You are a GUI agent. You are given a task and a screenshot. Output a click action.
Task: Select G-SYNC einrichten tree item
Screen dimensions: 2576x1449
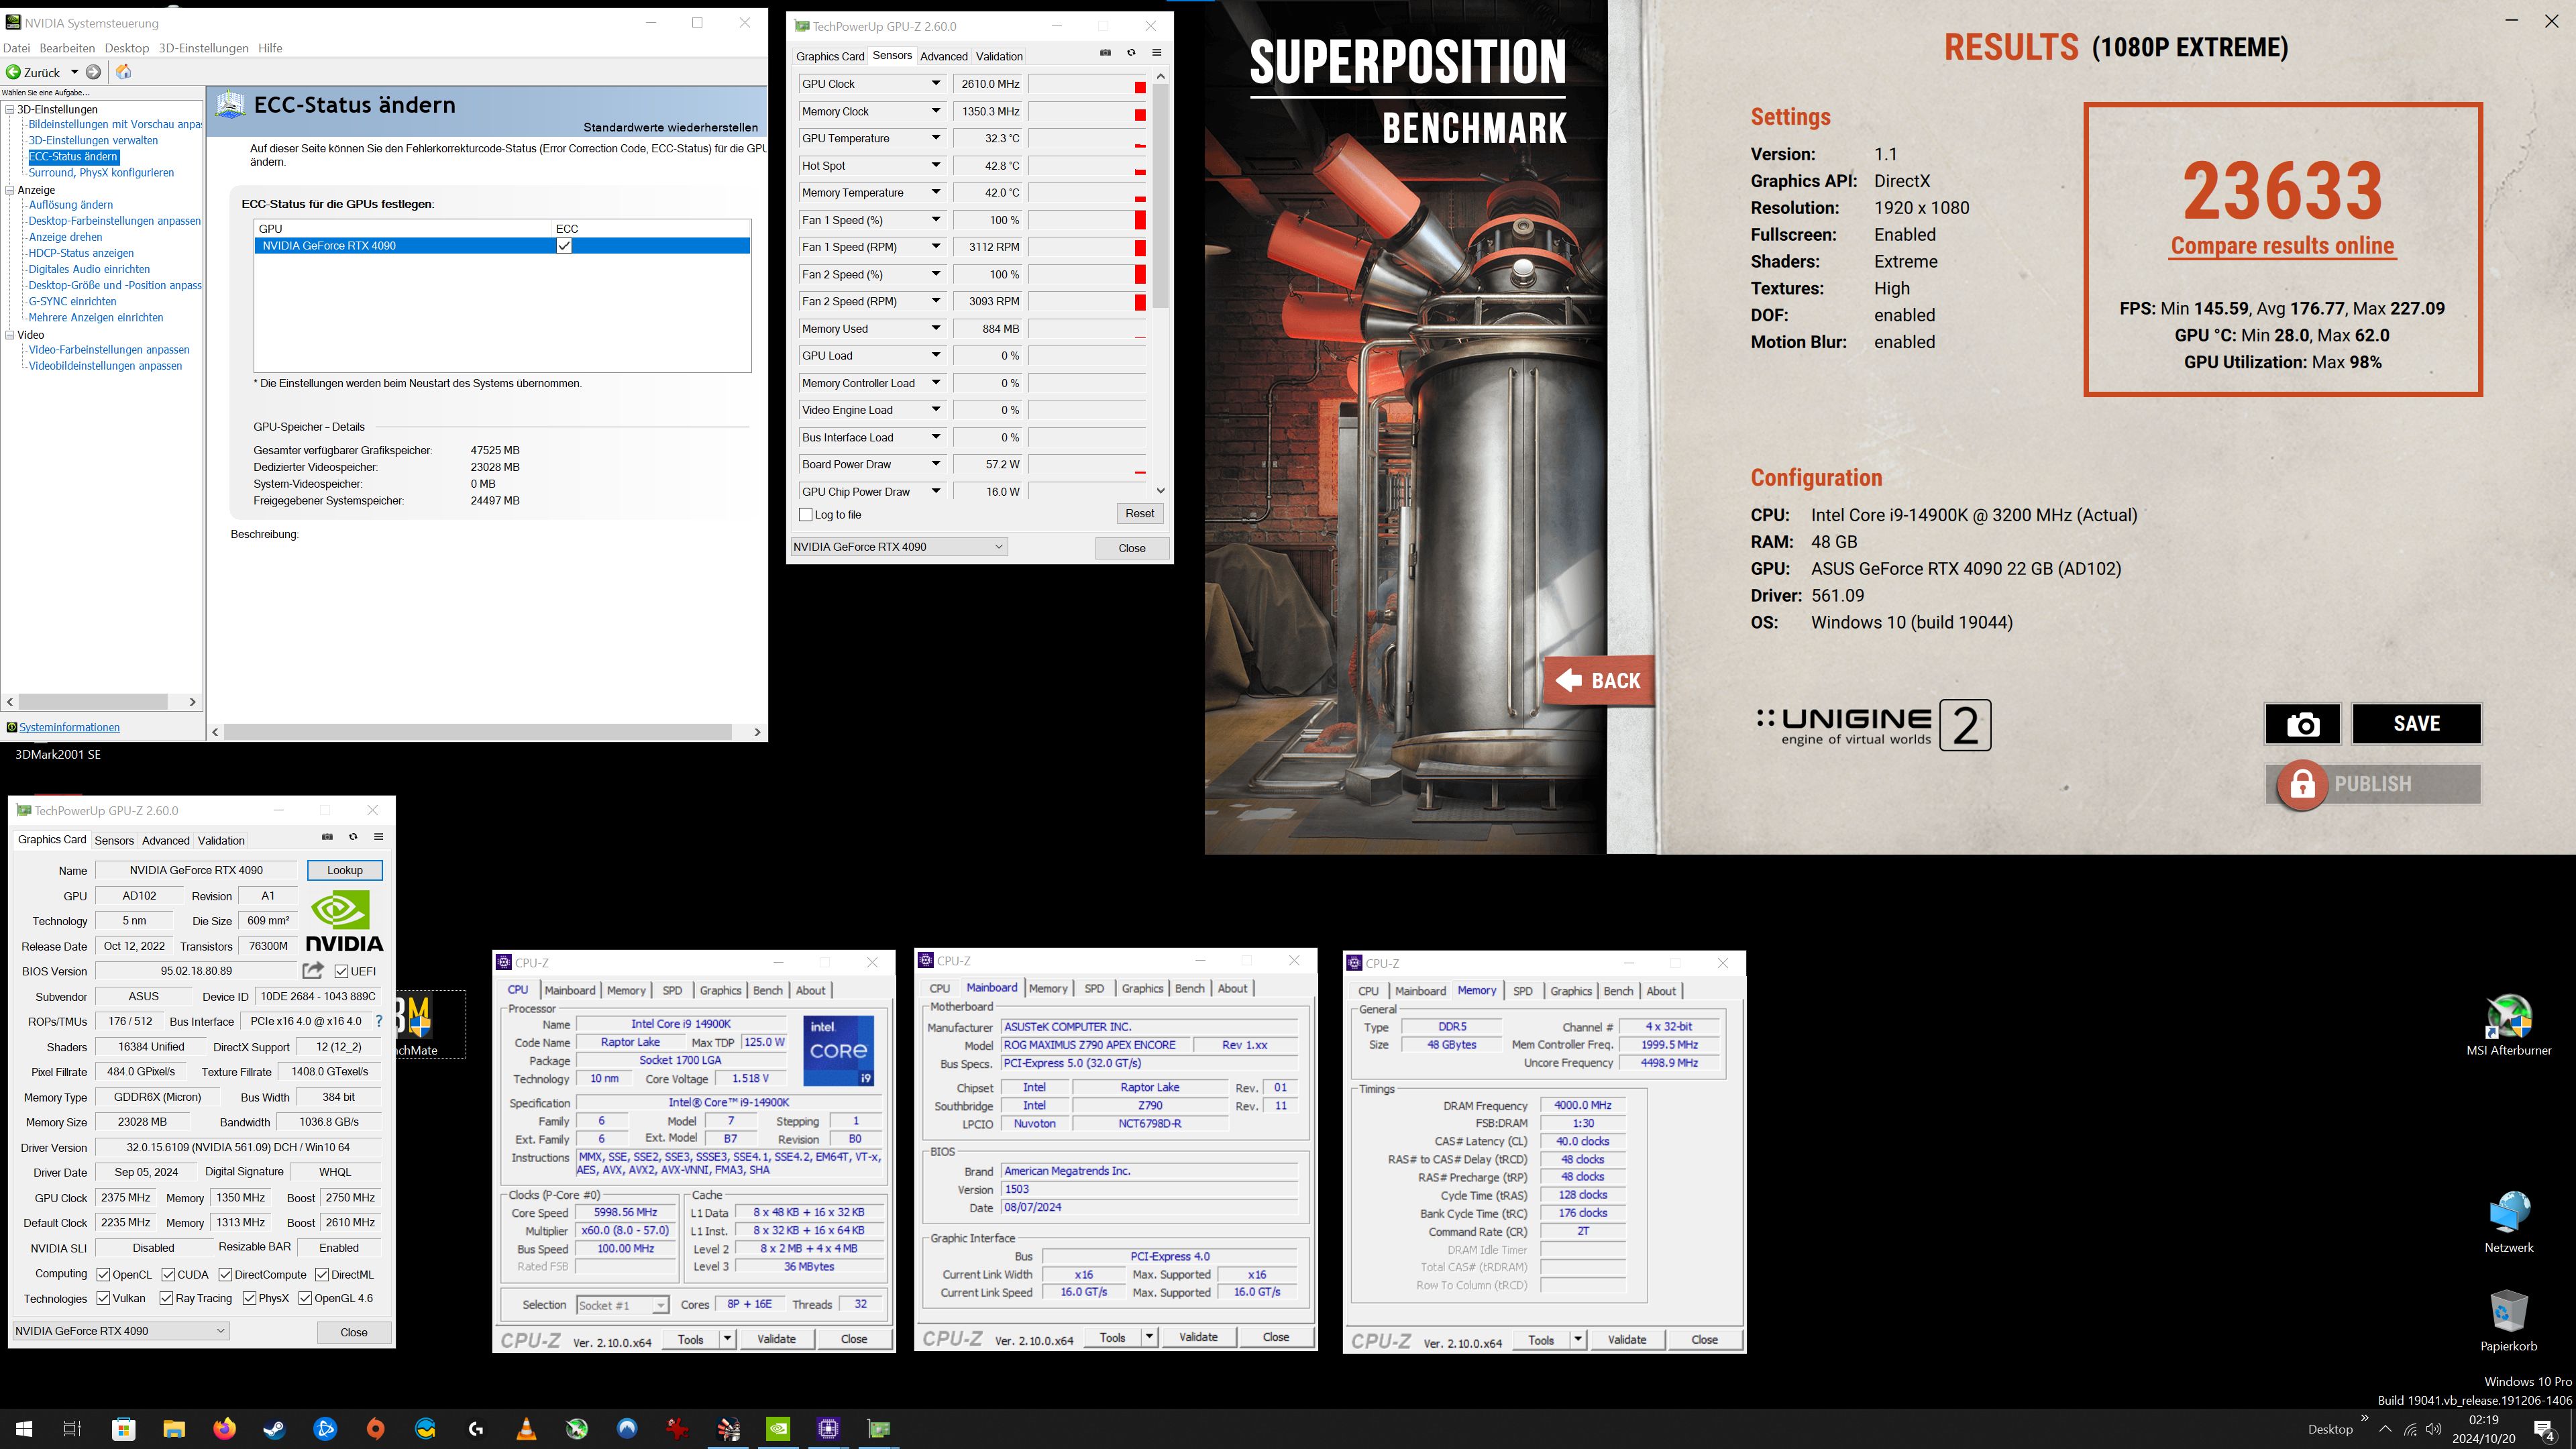pos(72,301)
